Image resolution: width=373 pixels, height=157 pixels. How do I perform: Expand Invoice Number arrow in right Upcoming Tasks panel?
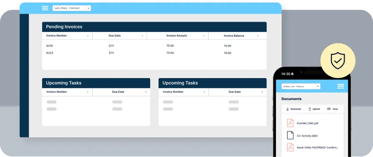click(x=204, y=92)
